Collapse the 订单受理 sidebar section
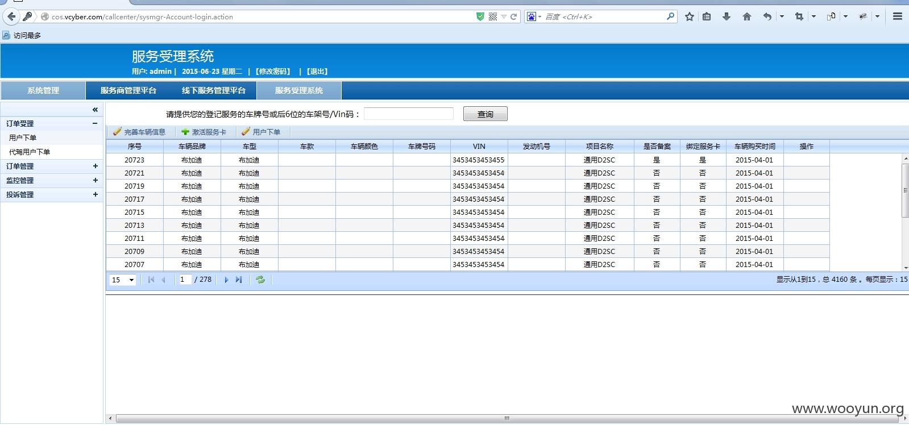909x425 pixels. click(95, 123)
